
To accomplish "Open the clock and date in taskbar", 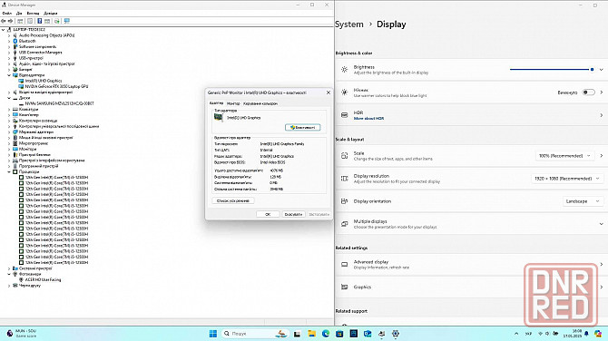I will (572, 334).
